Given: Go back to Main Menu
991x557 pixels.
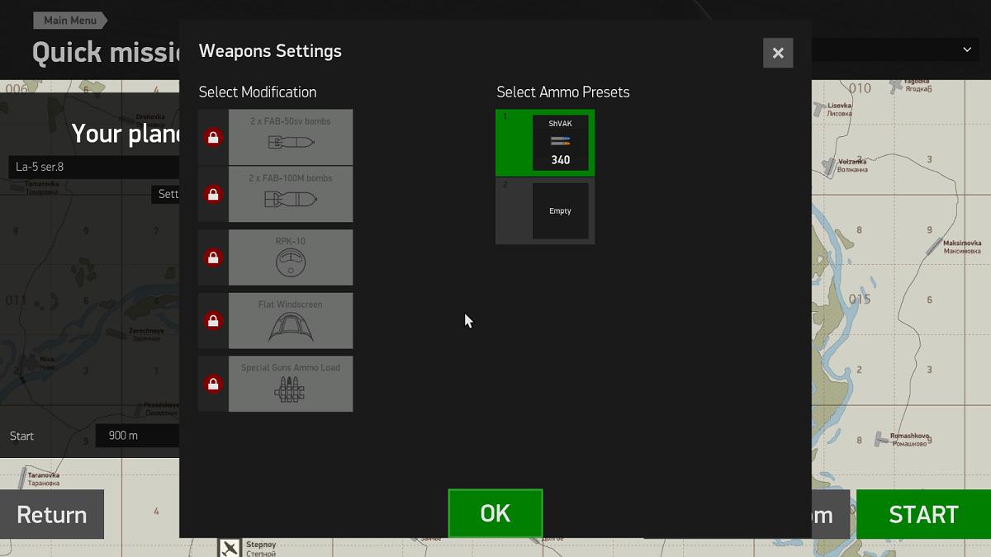Looking at the screenshot, I should (x=70, y=20).
